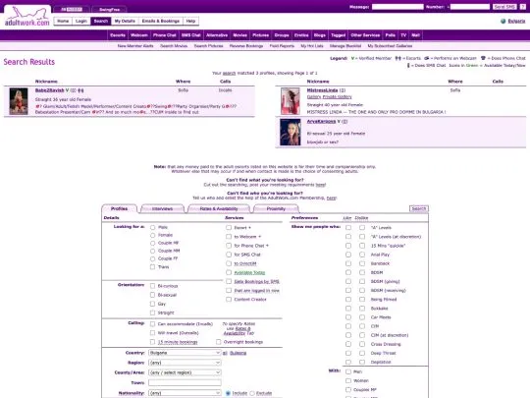Select the Couple MF radio option
Image resolution: width=530 pixels, height=398 pixels.
(153, 243)
